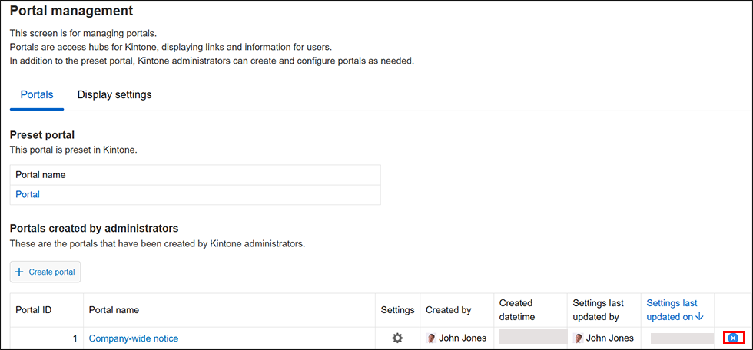The image size is (753, 350).
Task: Click the Portal management page heading
Action: coord(71,11)
